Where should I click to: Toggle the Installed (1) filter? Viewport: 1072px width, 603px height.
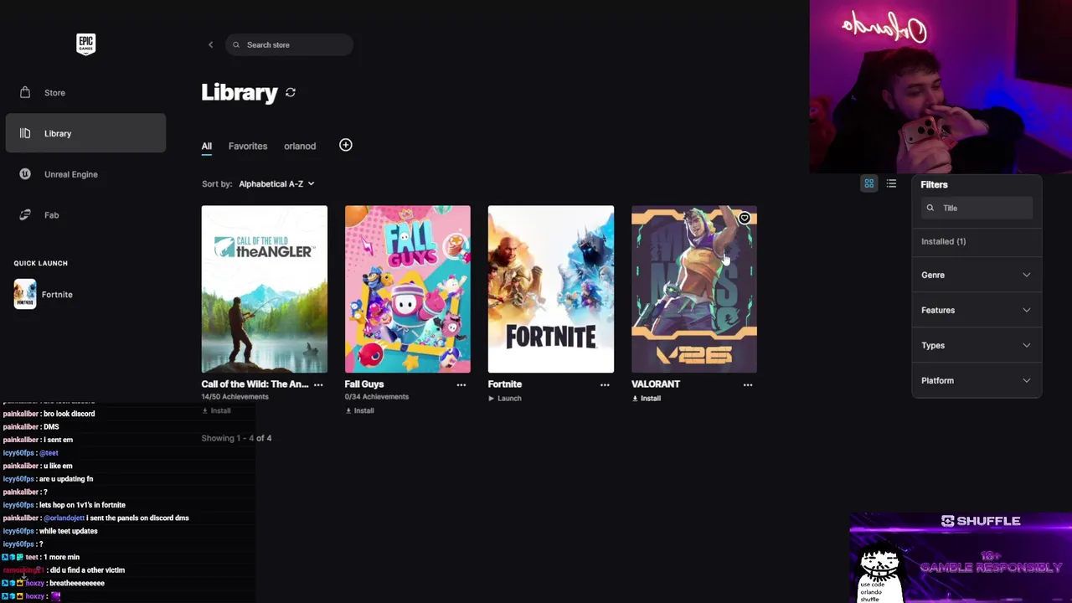click(944, 241)
